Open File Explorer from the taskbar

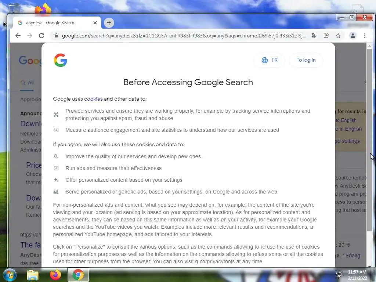(x=33, y=275)
